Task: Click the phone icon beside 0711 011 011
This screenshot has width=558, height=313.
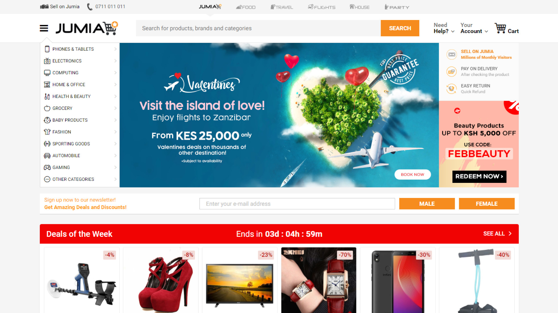Action: (90, 7)
